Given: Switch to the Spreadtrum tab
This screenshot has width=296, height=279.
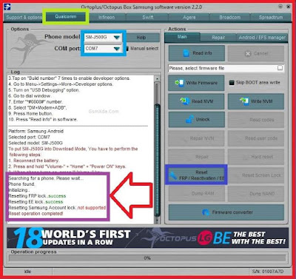Looking at the screenshot, I should 271,18.
